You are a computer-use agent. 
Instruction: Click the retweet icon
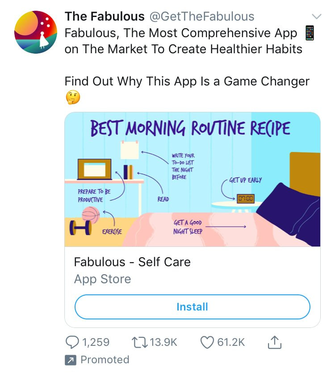140,342
